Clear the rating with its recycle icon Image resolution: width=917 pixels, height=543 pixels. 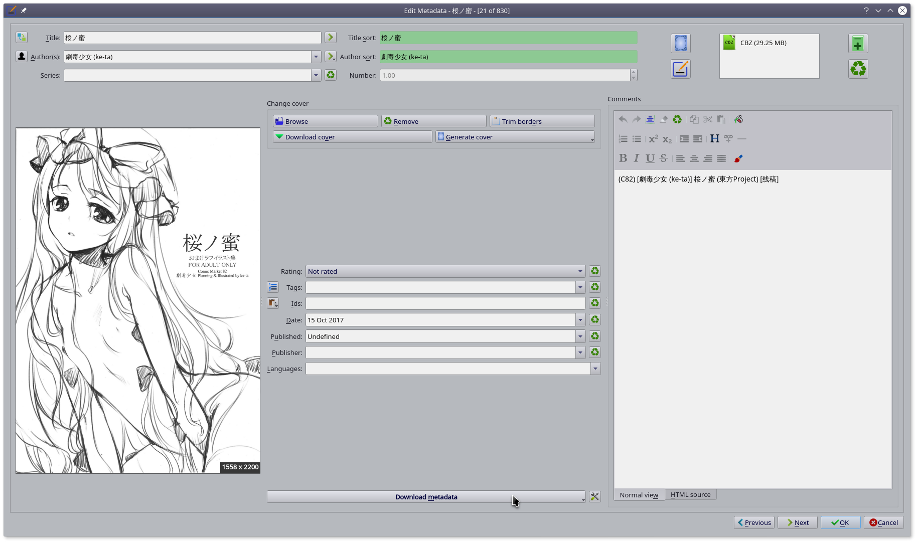(594, 271)
